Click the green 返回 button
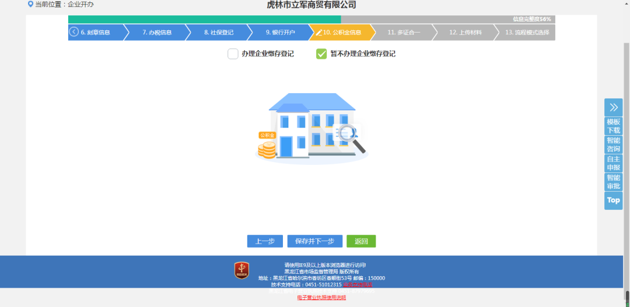The image size is (630, 307). (x=361, y=241)
